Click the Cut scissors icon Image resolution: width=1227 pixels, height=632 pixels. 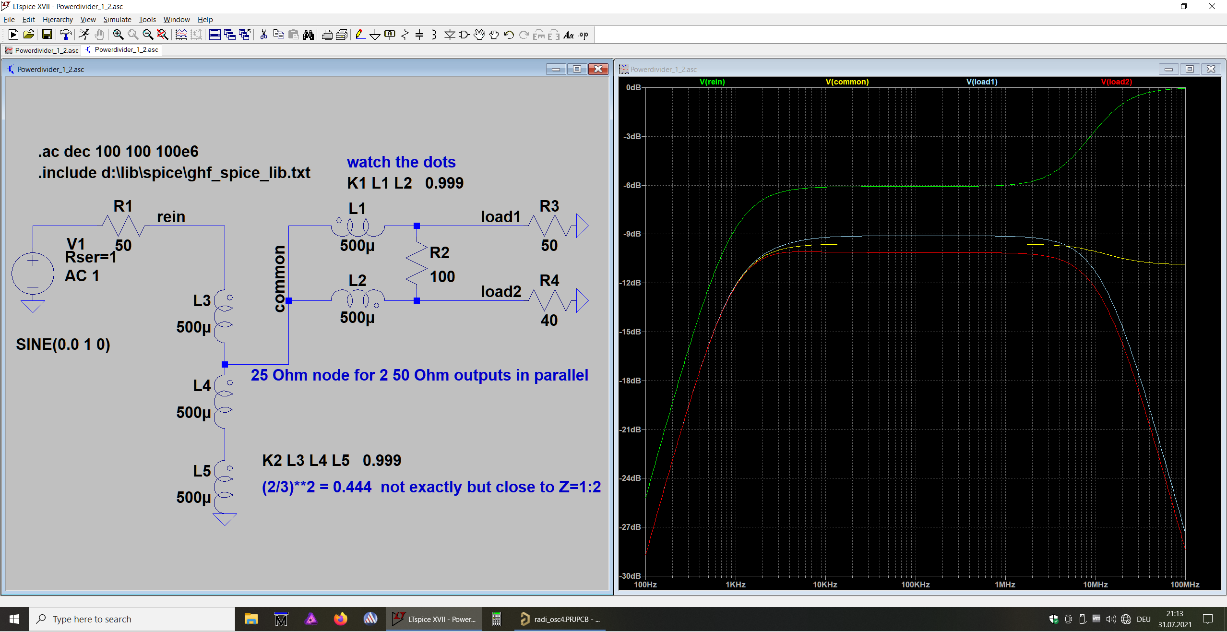point(263,35)
